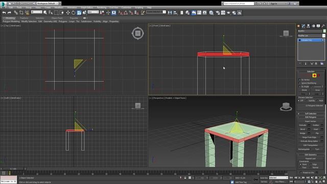The height and width of the screenshot is (184, 327).
Task: Select the Multi preview selection radio
Action: click(x=317, y=101)
